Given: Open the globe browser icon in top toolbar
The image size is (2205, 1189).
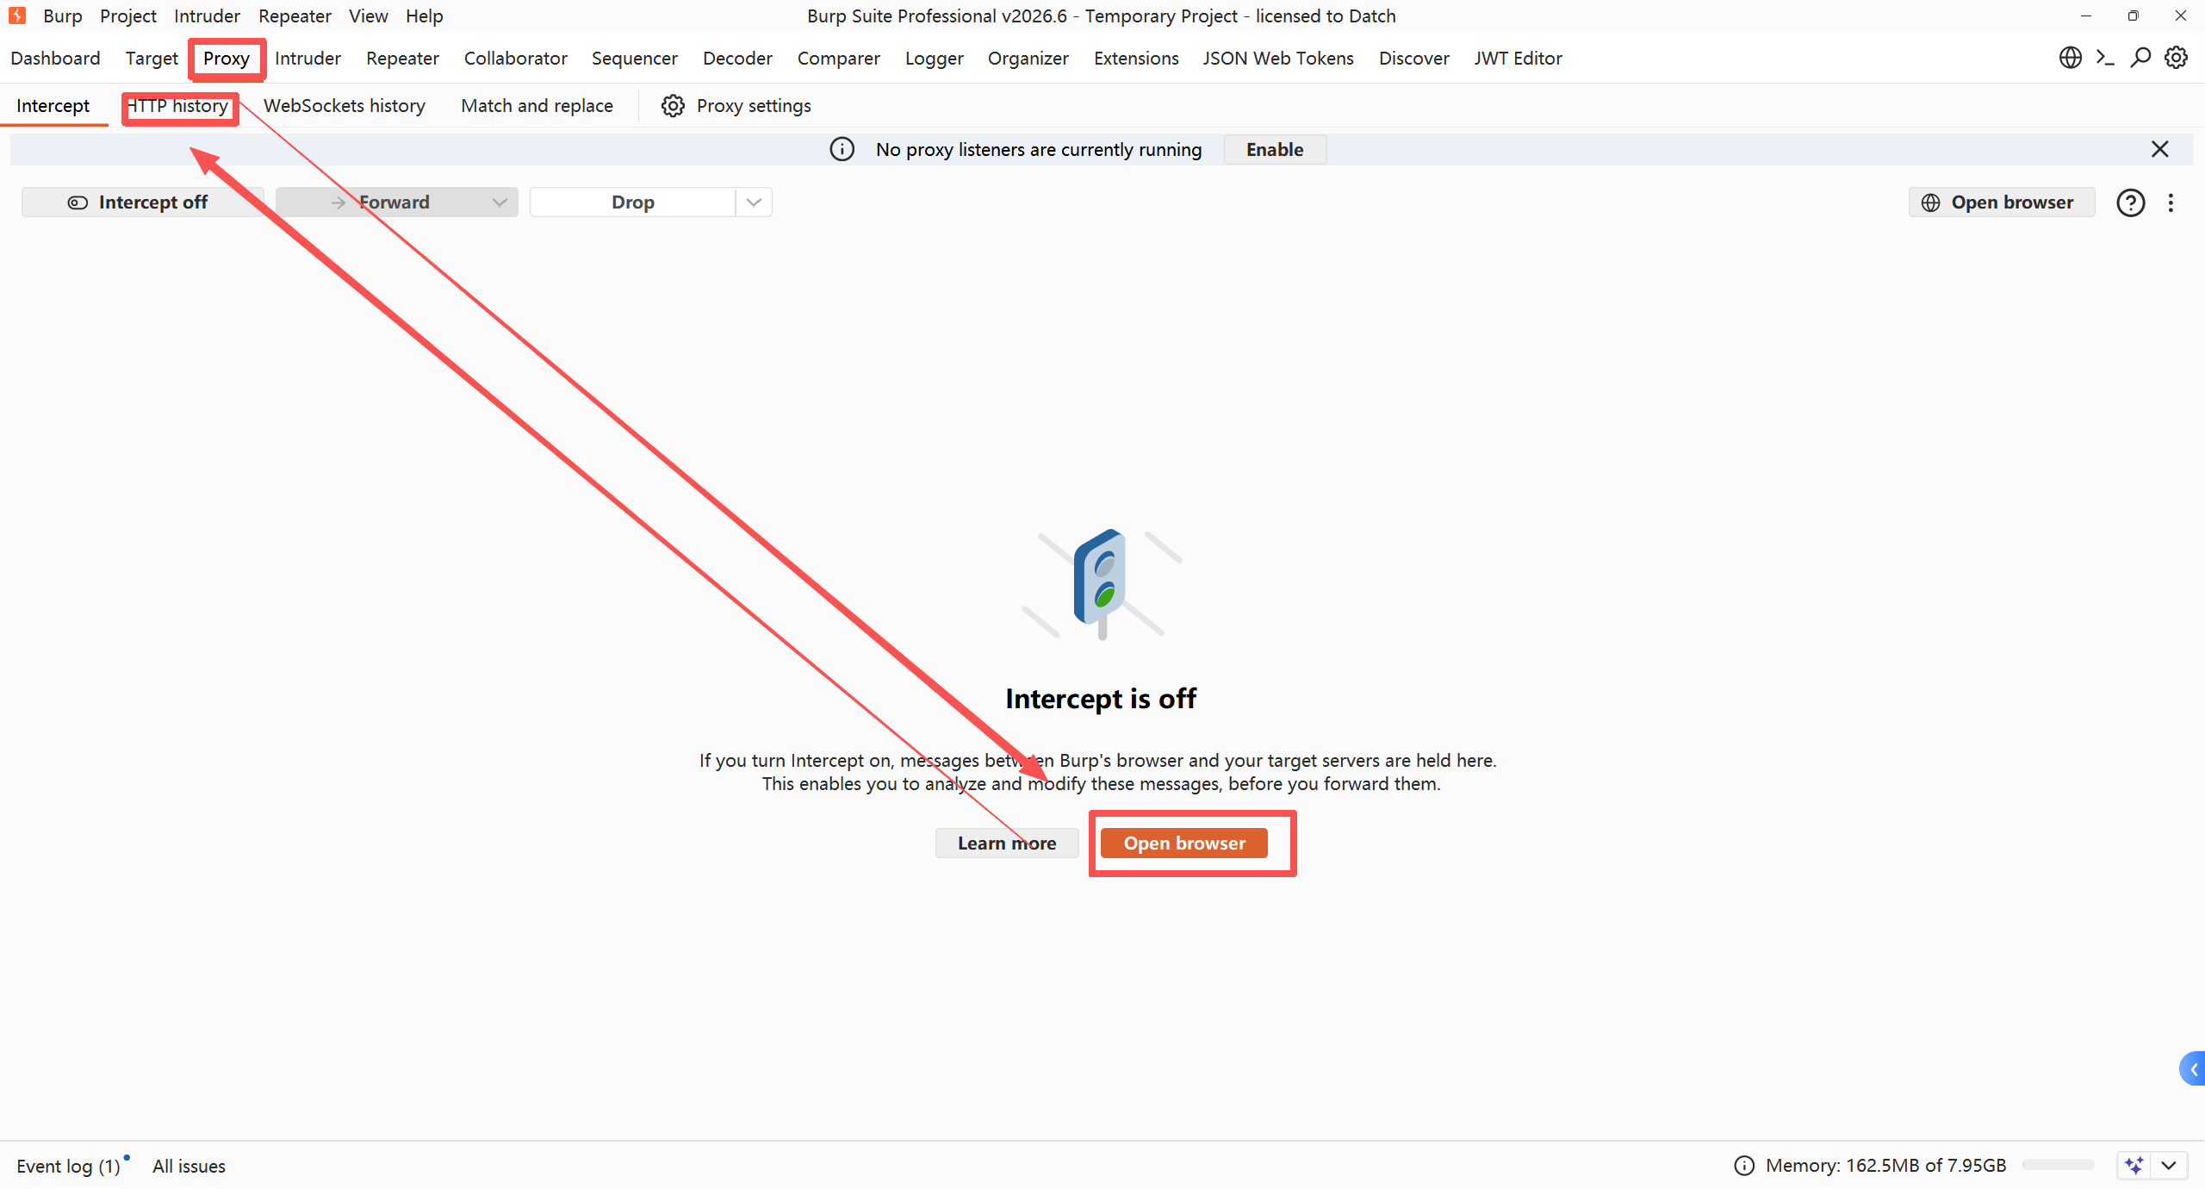Looking at the screenshot, I should click(x=2070, y=58).
